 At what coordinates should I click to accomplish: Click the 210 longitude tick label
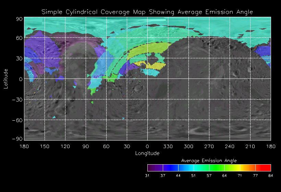pos(250,146)
